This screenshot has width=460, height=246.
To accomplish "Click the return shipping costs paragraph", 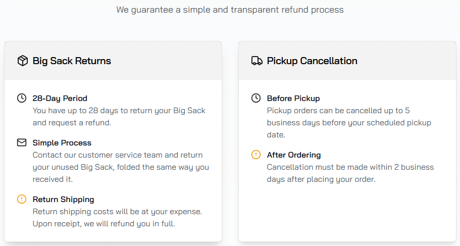I will [x=117, y=217].
